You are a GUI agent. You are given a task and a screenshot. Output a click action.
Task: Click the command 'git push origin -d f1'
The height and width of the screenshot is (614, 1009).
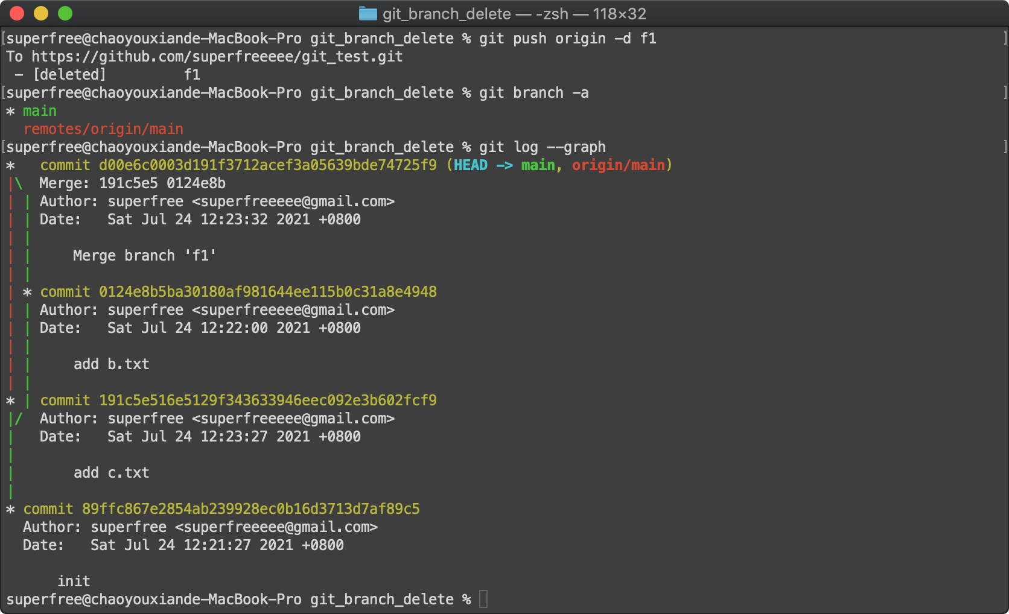pos(568,39)
